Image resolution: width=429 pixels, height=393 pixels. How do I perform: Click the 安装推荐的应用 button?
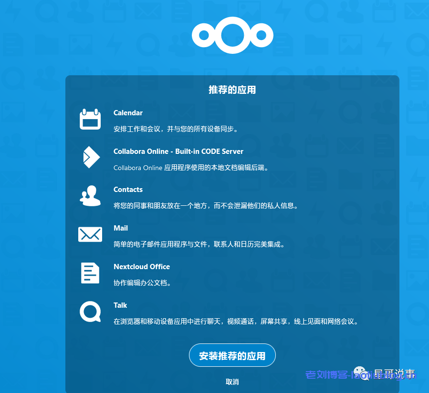pos(232,355)
